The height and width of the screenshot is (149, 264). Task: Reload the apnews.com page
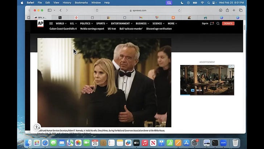pyautogui.click(x=179, y=11)
